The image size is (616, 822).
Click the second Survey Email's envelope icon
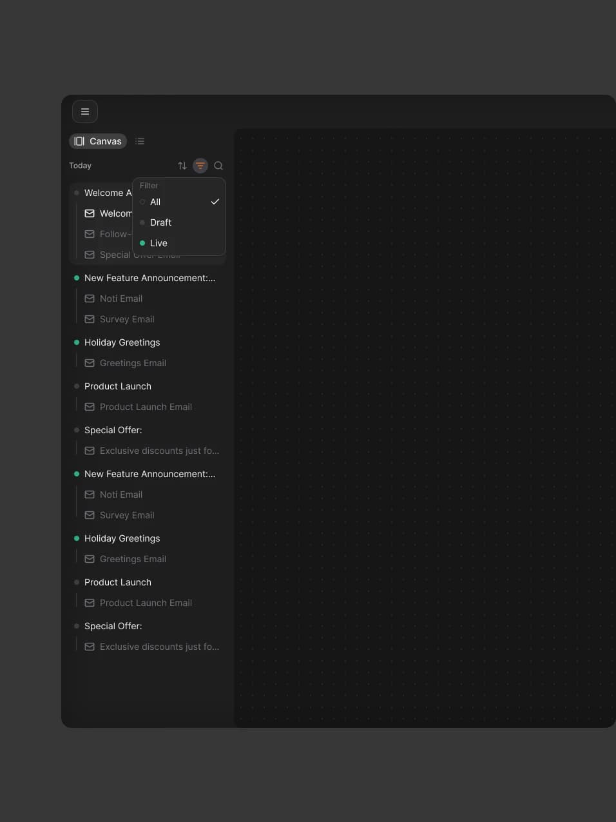(90, 515)
